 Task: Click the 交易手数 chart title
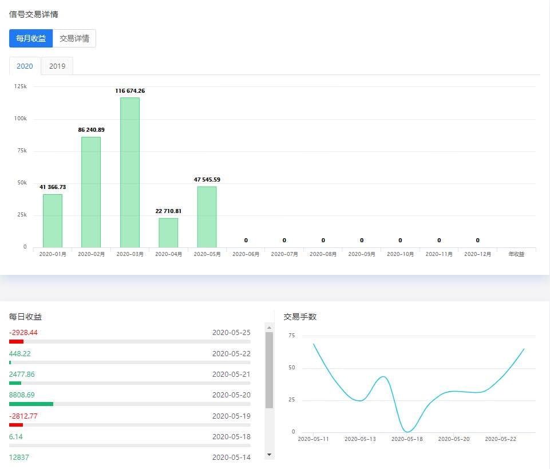(300, 317)
